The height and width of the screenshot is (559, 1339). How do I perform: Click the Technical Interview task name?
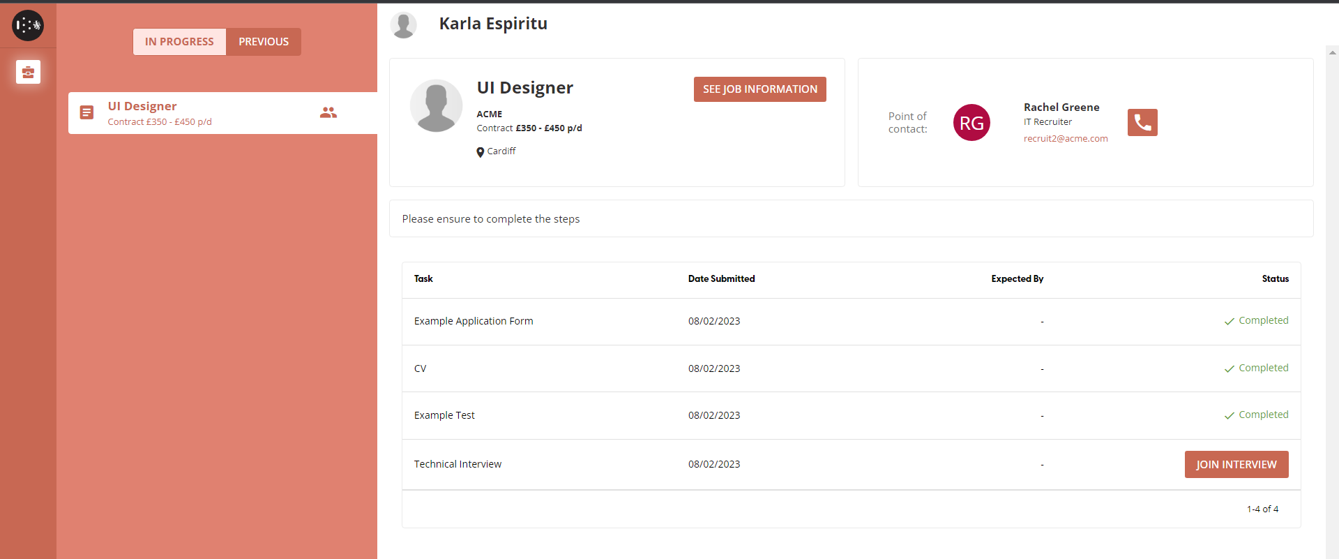tap(457, 464)
